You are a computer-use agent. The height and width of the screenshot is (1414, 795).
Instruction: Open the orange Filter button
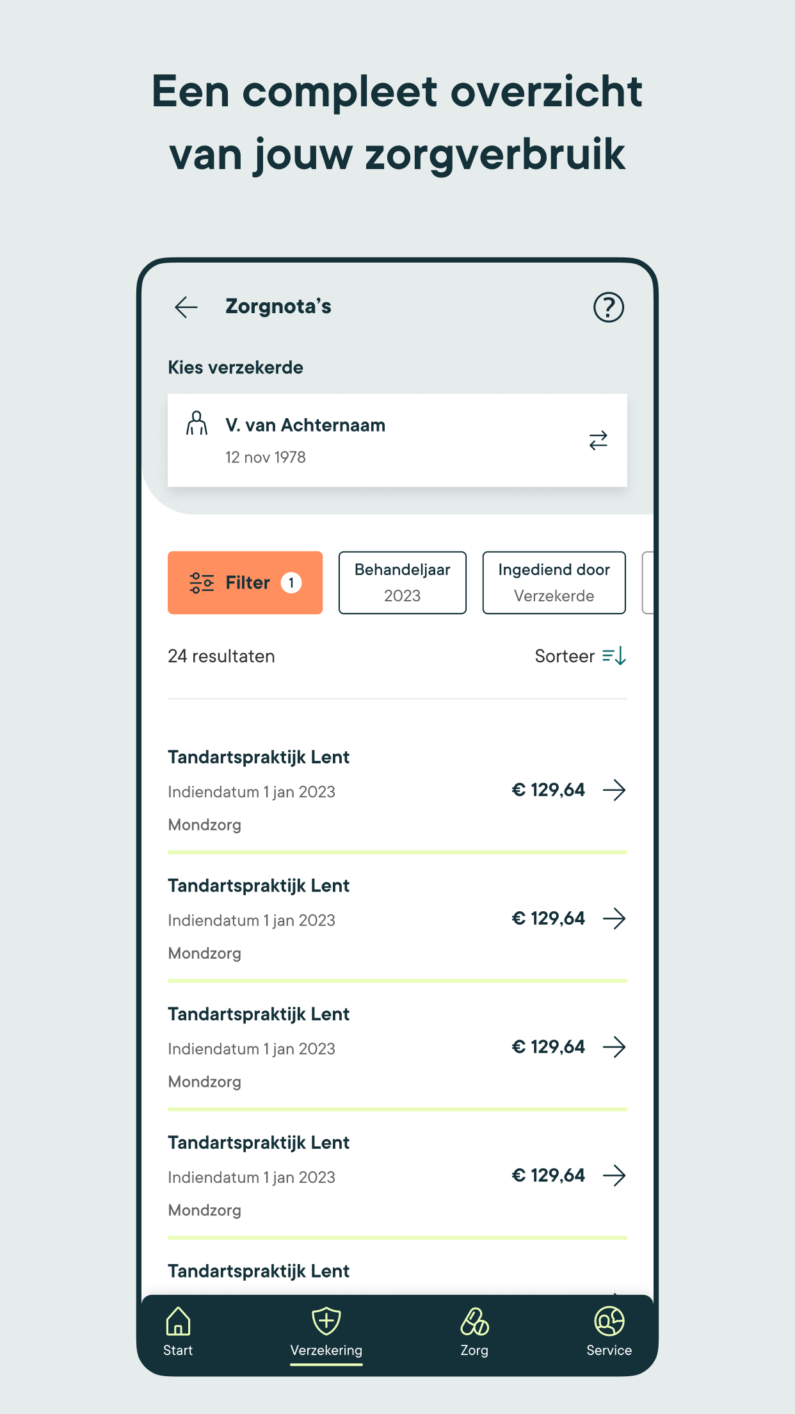245,583
